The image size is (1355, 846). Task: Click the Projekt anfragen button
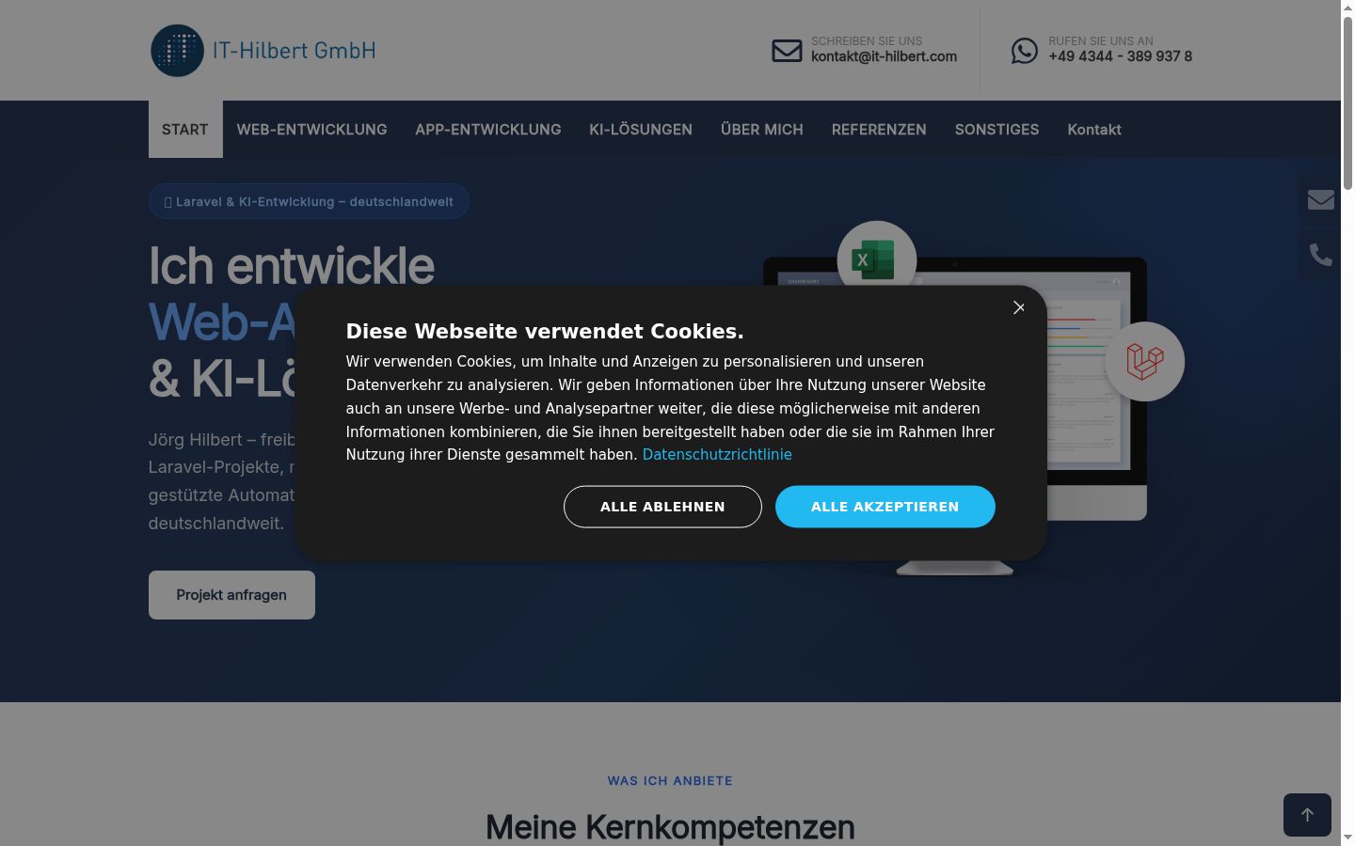pos(231,595)
